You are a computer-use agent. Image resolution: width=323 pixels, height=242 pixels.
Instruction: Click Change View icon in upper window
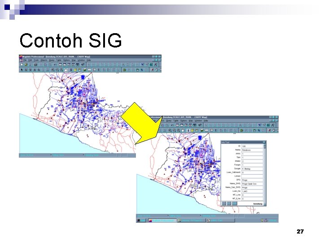[x=61, y=70]
